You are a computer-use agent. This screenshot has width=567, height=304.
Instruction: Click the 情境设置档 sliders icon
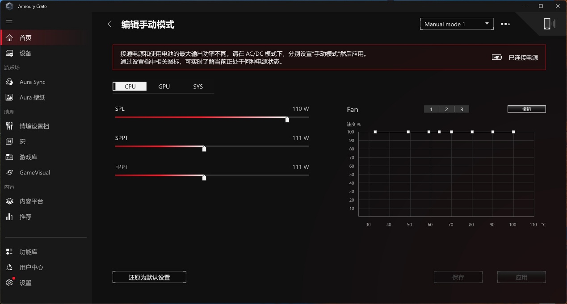point(9,126)
